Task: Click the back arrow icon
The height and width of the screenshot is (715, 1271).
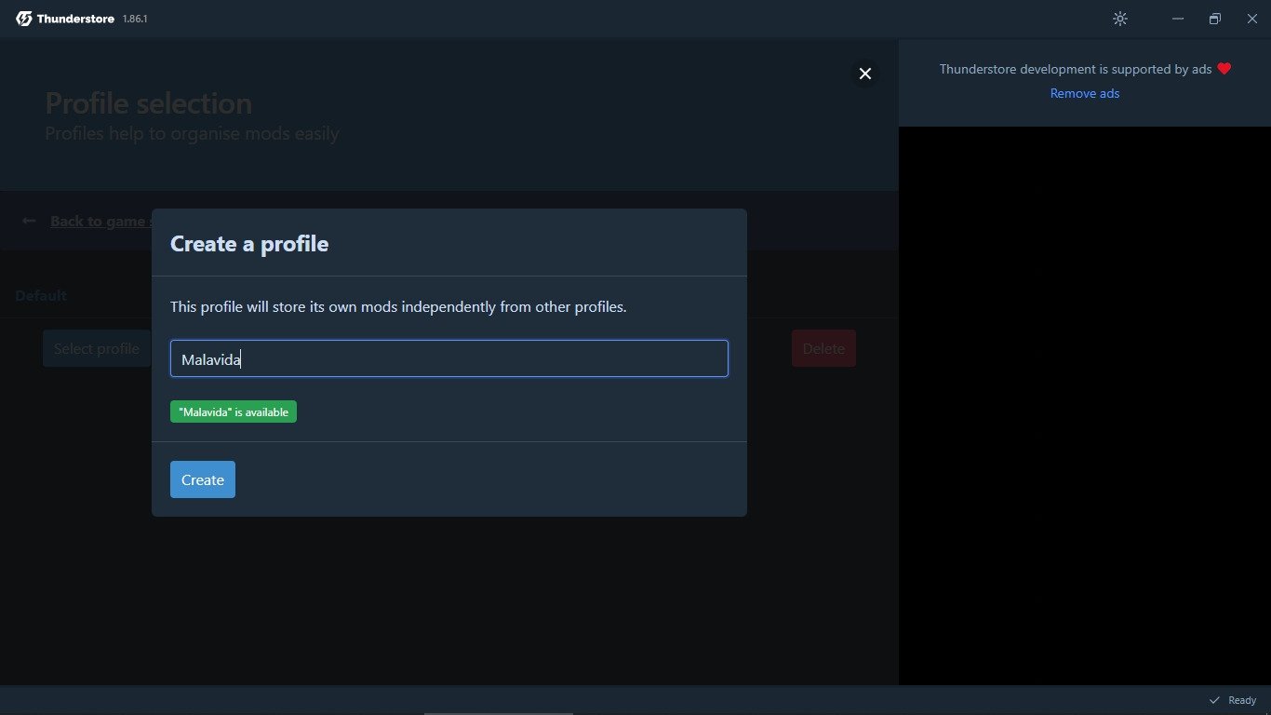Action: [29, 221]
